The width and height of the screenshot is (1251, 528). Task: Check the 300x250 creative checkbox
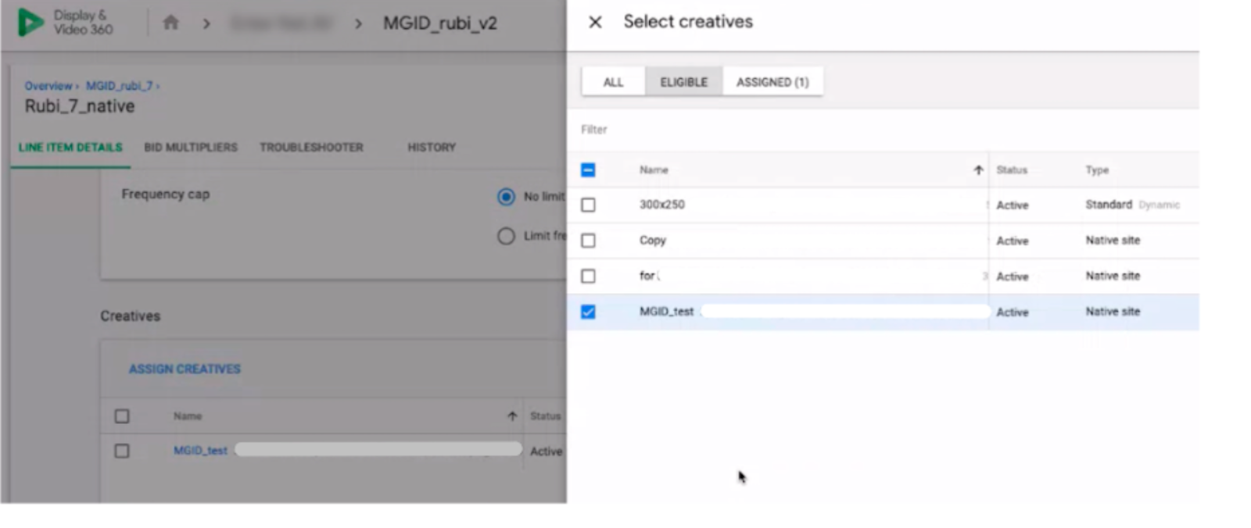tap(588, 205)
